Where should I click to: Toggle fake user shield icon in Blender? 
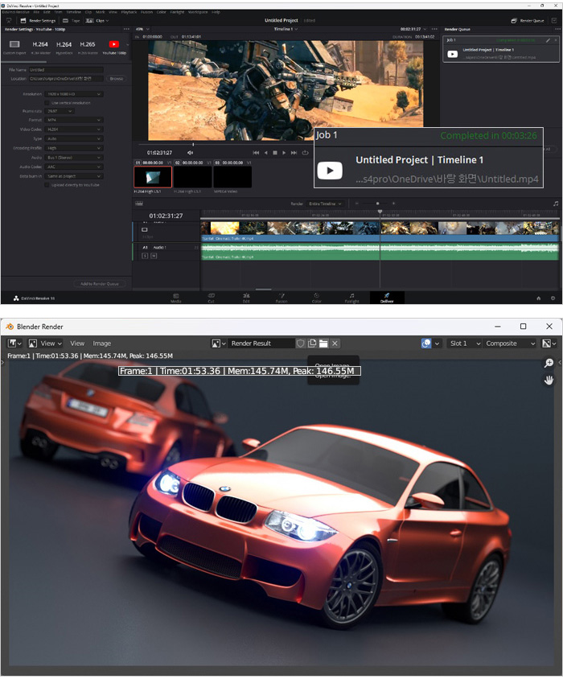pyautogui.click(x=300, y=344)
